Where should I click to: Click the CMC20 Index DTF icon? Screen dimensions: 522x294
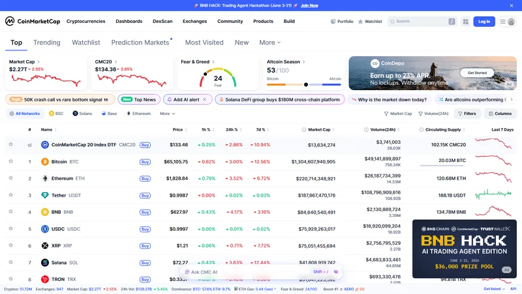pos(45,144)
